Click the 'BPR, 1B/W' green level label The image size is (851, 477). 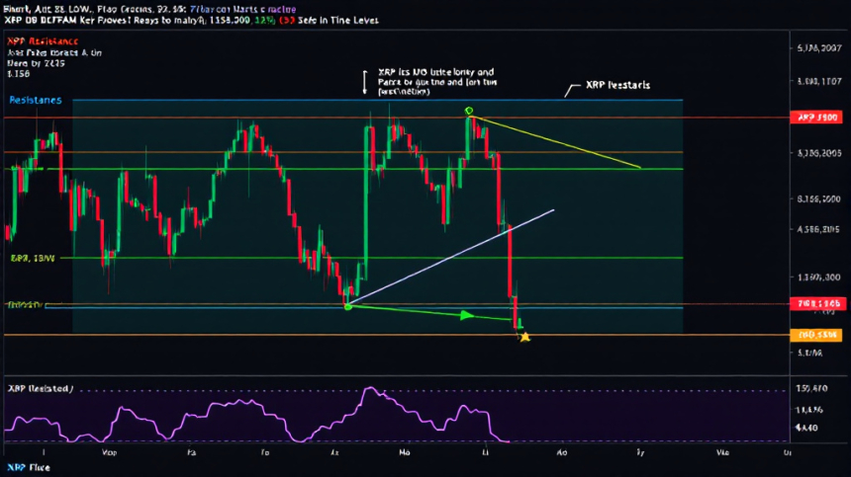[33, 259]
